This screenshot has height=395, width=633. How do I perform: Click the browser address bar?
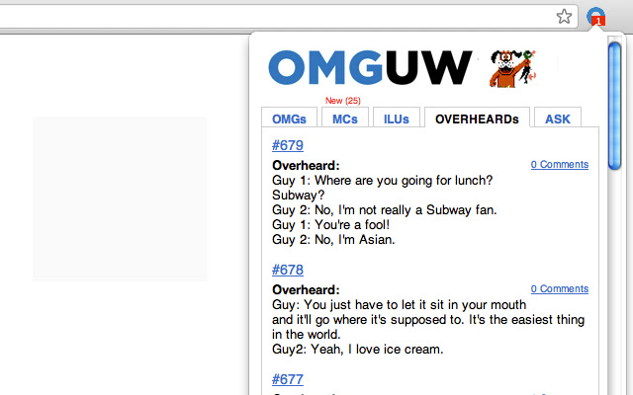pos(275,17)
